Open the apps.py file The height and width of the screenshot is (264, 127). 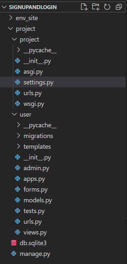point(34,179)
